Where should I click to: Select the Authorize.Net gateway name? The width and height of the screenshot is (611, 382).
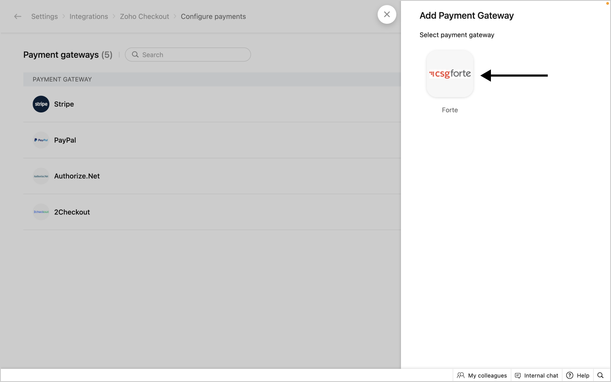(x=77, y=176)
